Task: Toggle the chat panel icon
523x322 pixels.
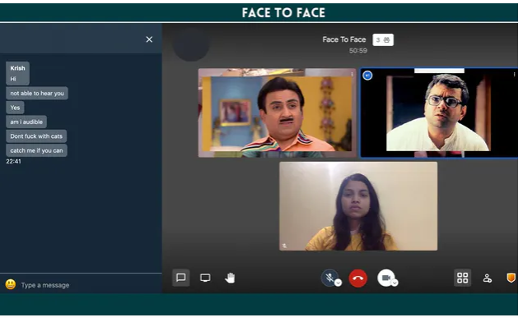Action: click(180, 278)
